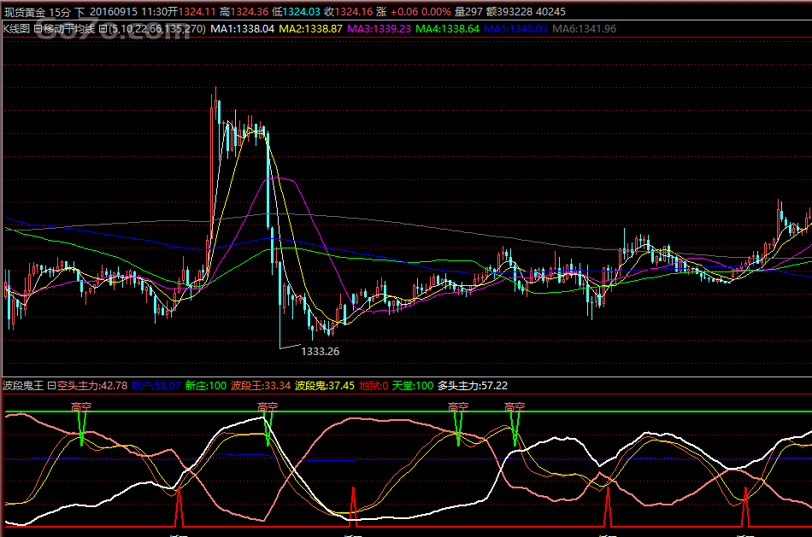Click the 新庄:100 indicator label
812x537 pixels.
click(206, 386)
